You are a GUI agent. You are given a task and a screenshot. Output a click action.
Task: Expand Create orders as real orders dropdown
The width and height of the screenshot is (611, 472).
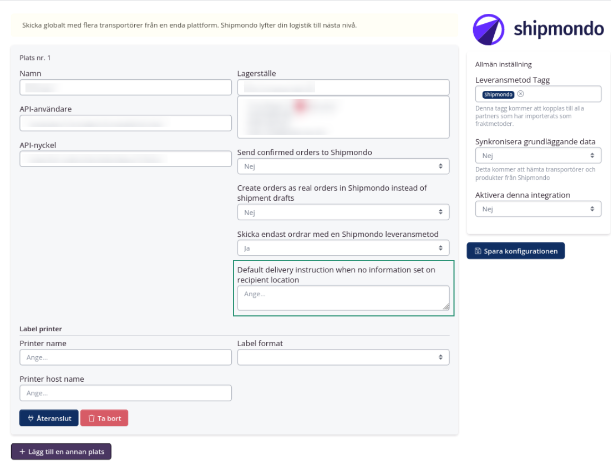[343, 212]
